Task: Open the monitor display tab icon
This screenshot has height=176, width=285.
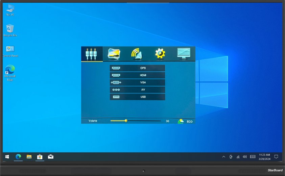Action: pos(184,54)
